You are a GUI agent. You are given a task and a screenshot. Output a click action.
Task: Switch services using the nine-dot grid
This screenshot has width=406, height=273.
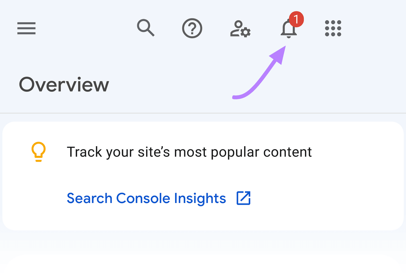[x=333, y=28]
